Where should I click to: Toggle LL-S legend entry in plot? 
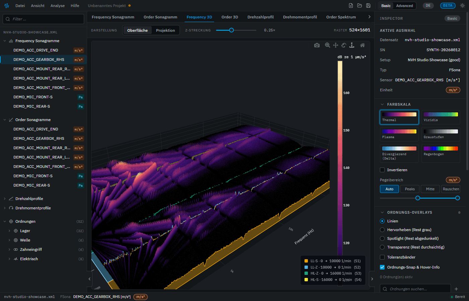point(332,261)
